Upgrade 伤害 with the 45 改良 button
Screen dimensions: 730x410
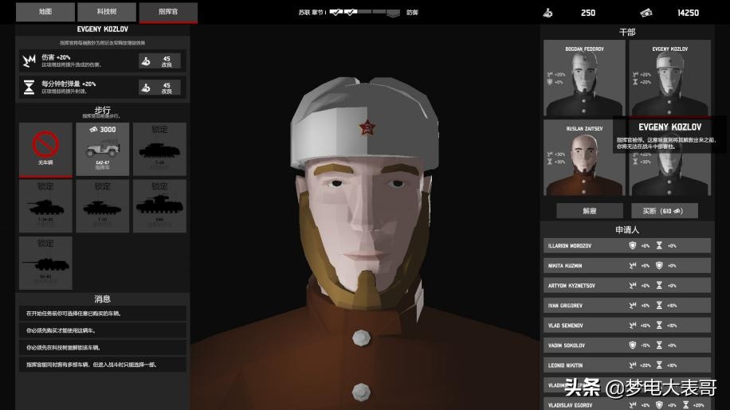pyautogui.click(x=159, y=61)
